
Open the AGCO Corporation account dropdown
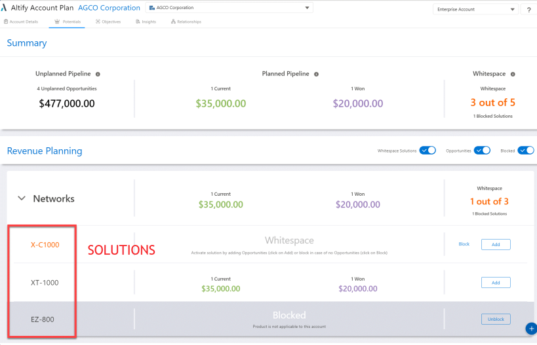(x=229, y=7)
